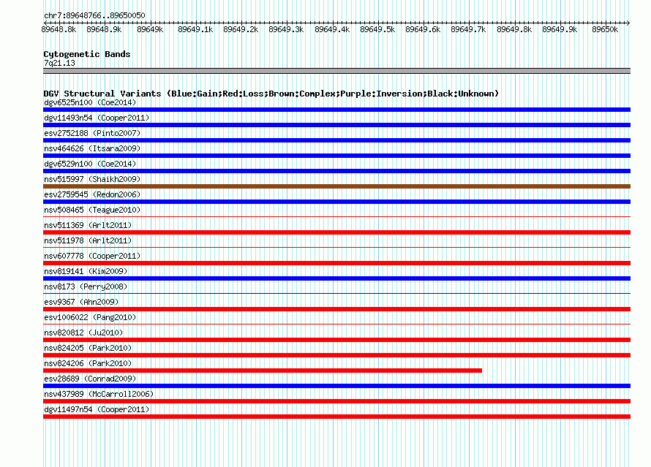Select the nsv820812 red loss bar
The width and height of the screenshot is (651, 467).
pos(336,340)
